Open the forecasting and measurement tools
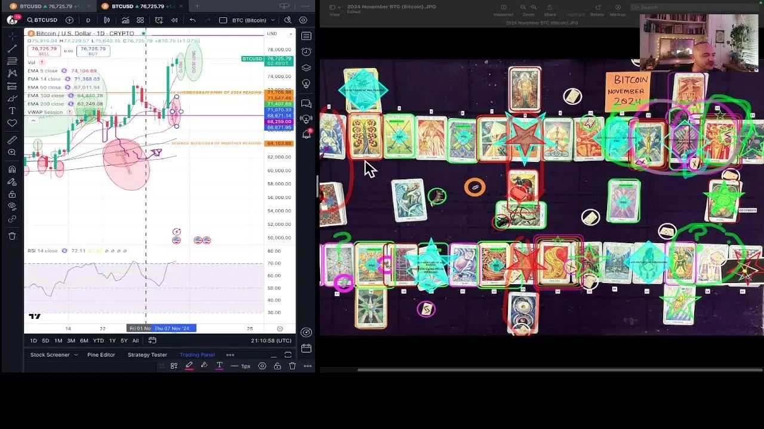 pos(12,86)
